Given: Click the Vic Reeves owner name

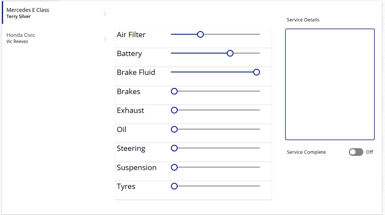Looking at the screenshot, I should [17, 42].
